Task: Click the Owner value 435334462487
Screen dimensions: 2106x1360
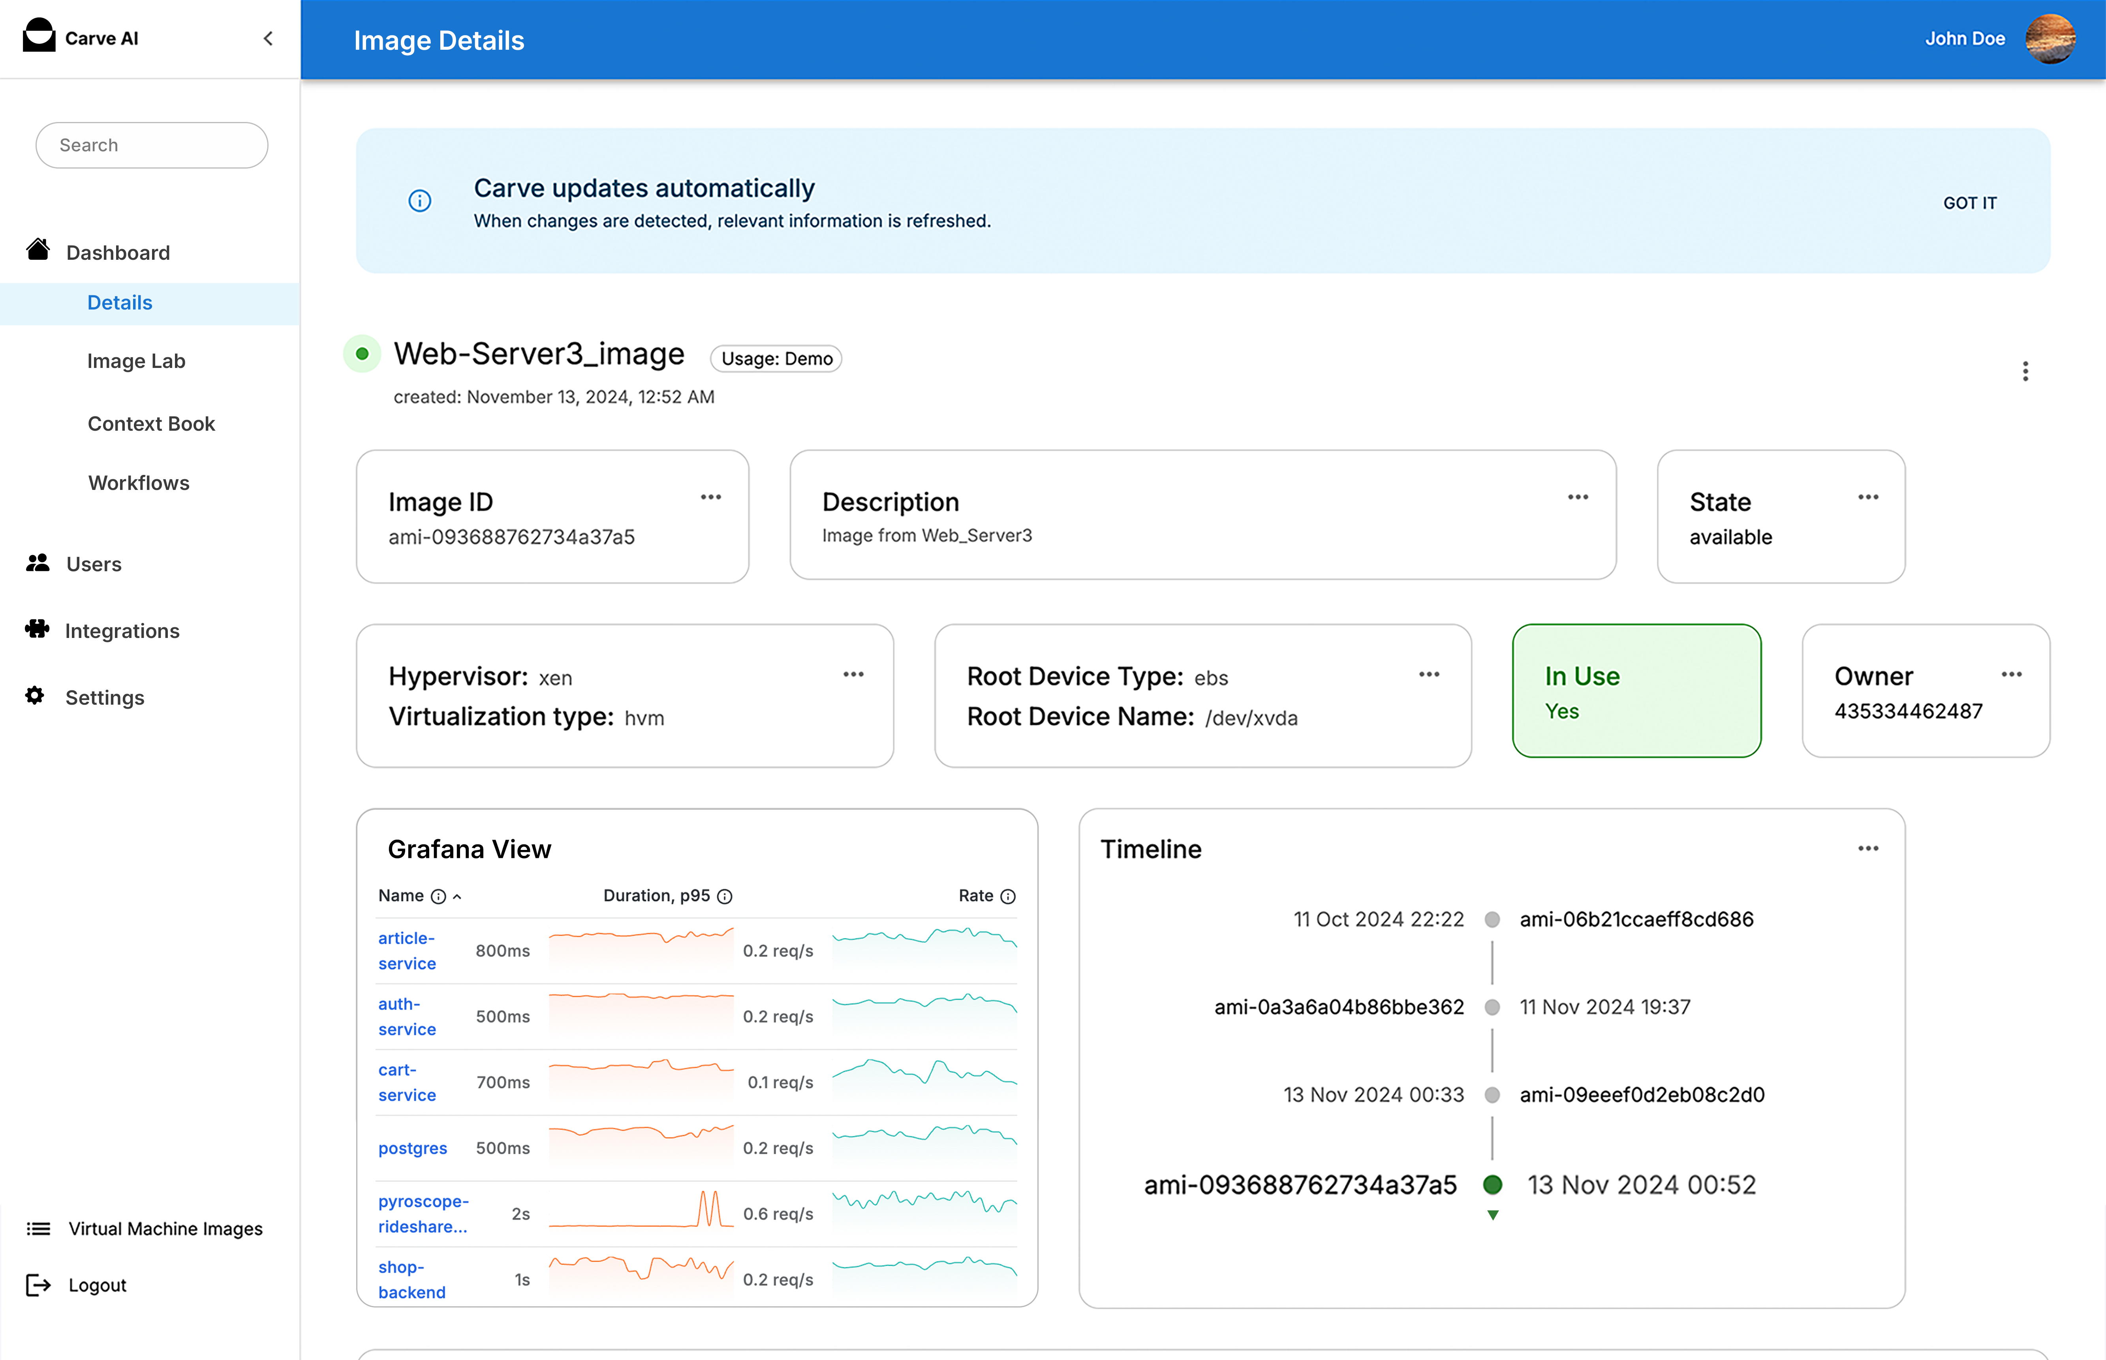Action: tap(1908, 711)
